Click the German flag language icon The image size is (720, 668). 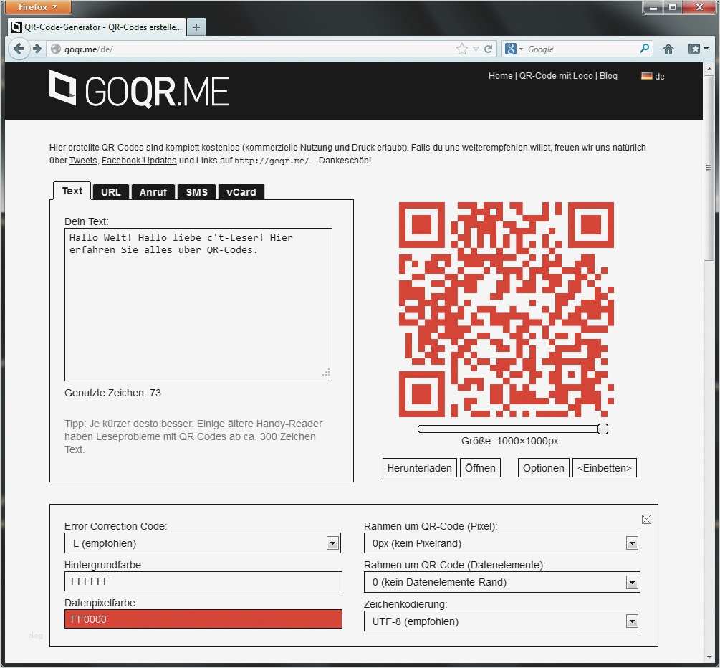(x=646, y=76)
